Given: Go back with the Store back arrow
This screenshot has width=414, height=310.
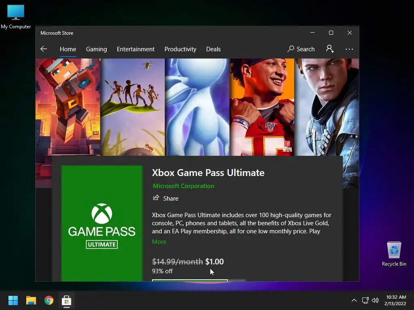Looking at the screenshot, I should (44, 49).
